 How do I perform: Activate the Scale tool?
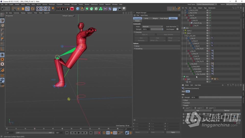pyautogui.click(x=23, y=9)
